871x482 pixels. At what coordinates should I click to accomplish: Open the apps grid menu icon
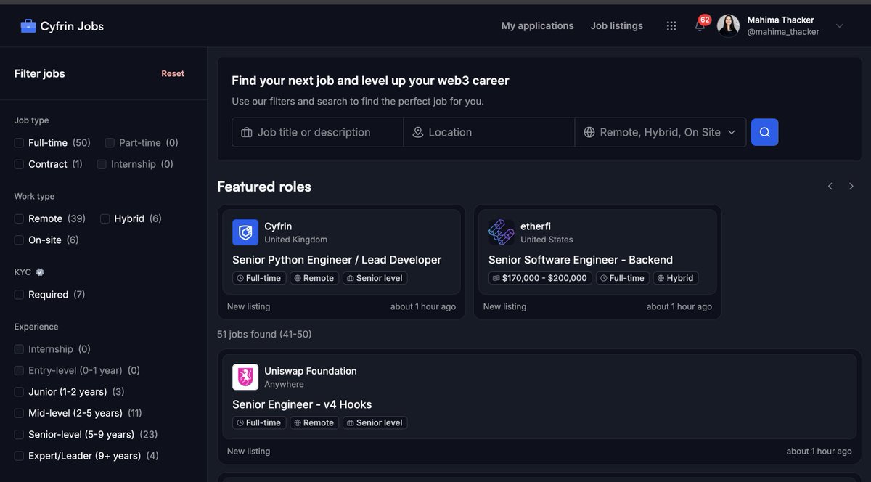coord(671,26)
